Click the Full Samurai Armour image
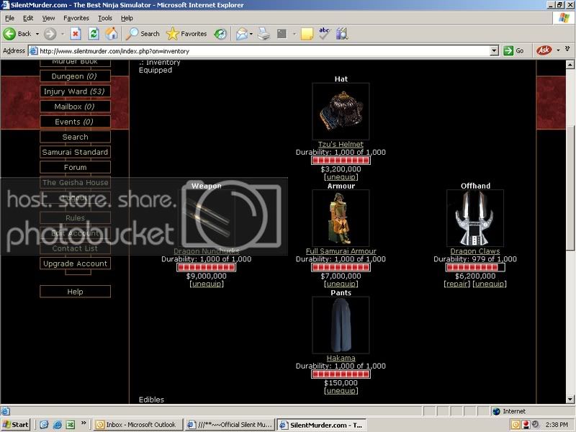 341,218
